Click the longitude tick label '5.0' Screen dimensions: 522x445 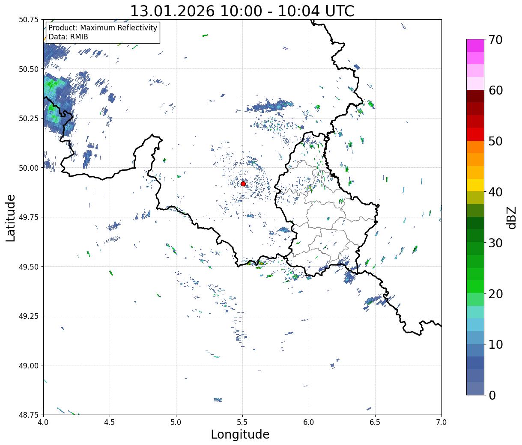[176, 422]
